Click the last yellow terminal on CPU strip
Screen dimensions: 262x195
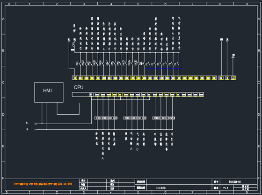coord(201,95)
